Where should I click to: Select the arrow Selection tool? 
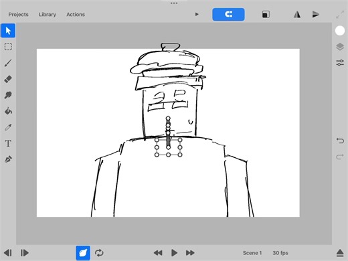(8, 31)
